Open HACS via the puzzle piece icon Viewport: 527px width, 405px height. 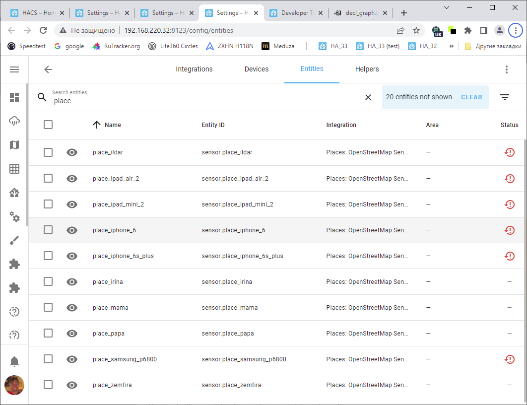tap(14, 264)
